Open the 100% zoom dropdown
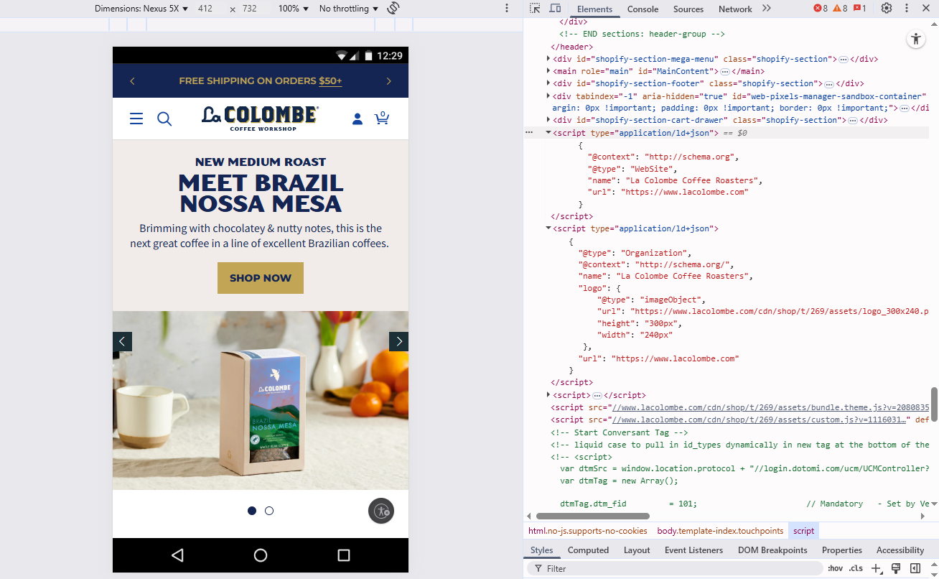Viewport: 939px width, 579px height. (x=293, y=9)
